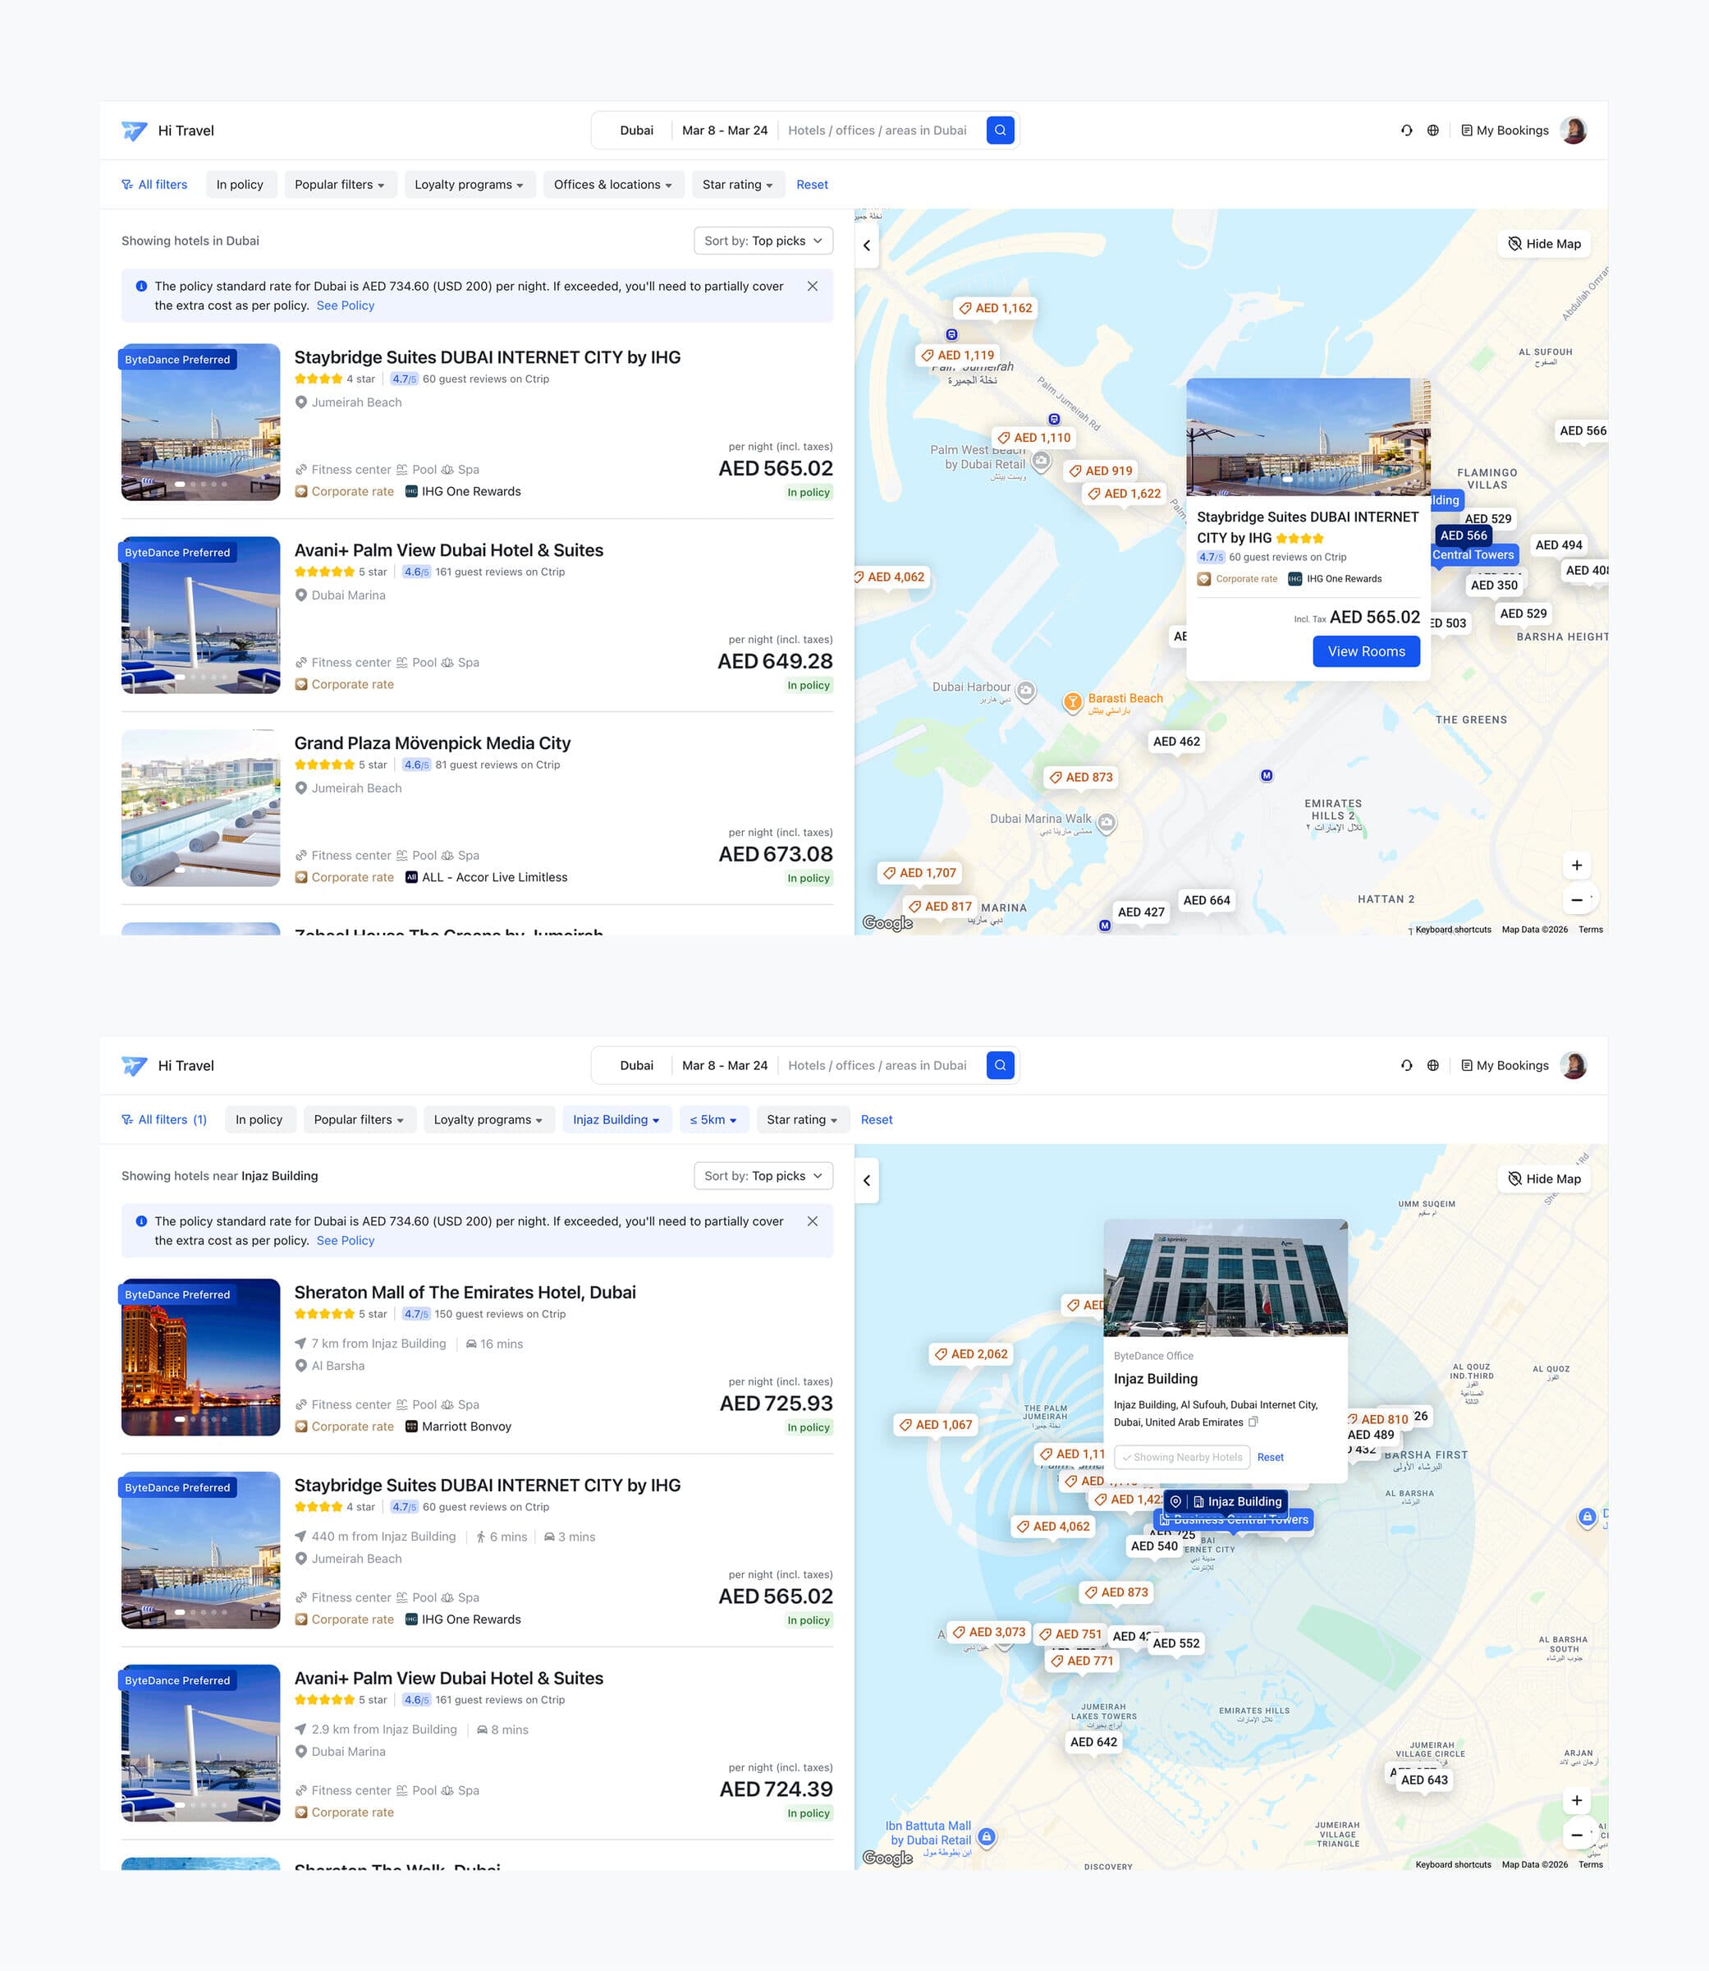Click the View Rooms button

[1366, 651]
